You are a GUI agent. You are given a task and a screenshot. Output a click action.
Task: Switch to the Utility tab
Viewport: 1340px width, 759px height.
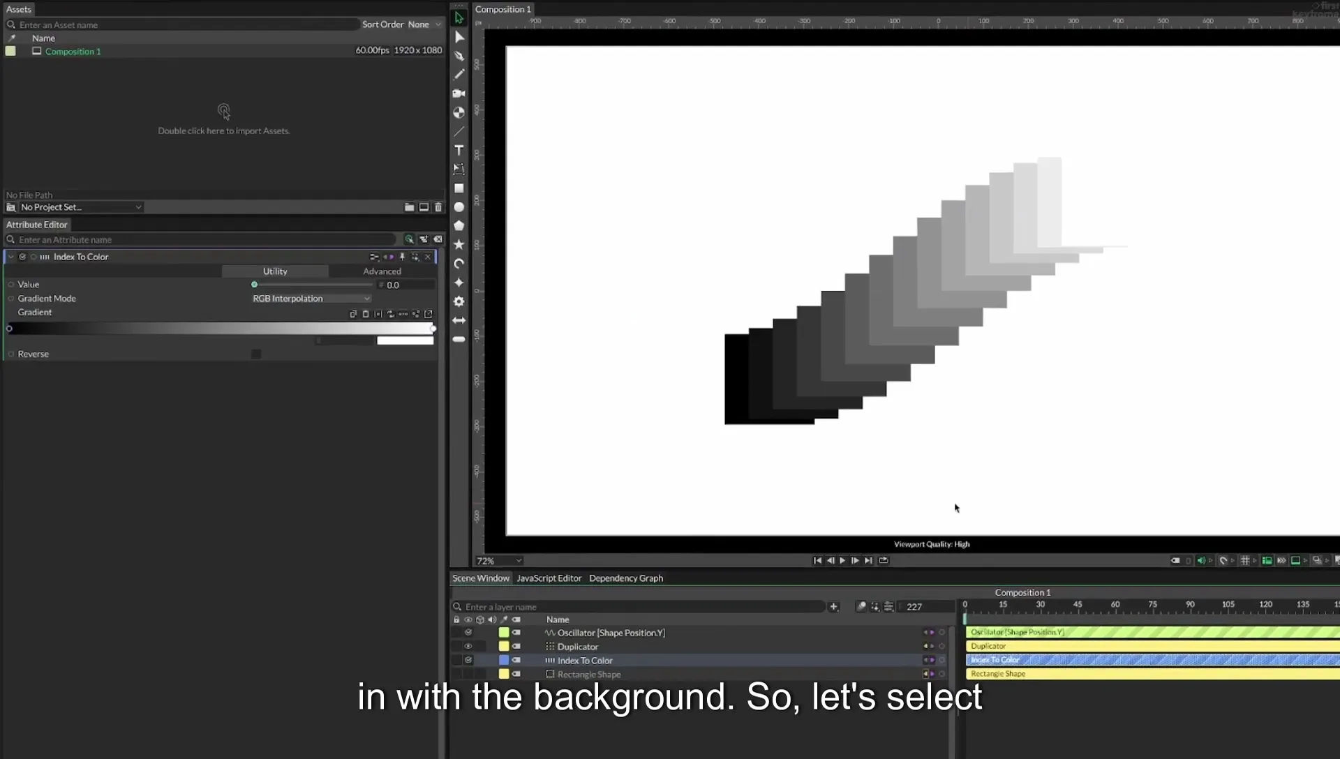pyautogui.click(x=275, y=271)
